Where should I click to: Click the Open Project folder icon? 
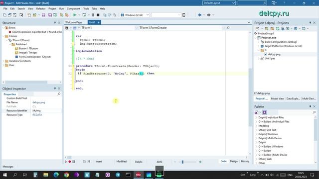[x=35, y=15]
